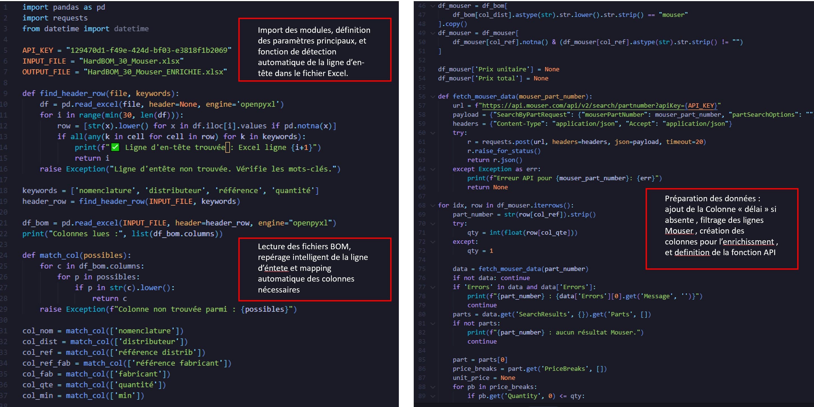Collapse the fold at line 49 df_mouser = df_mouser[
Image resolution: width=814 pixels, height=407 pixels.
point(433,33)
